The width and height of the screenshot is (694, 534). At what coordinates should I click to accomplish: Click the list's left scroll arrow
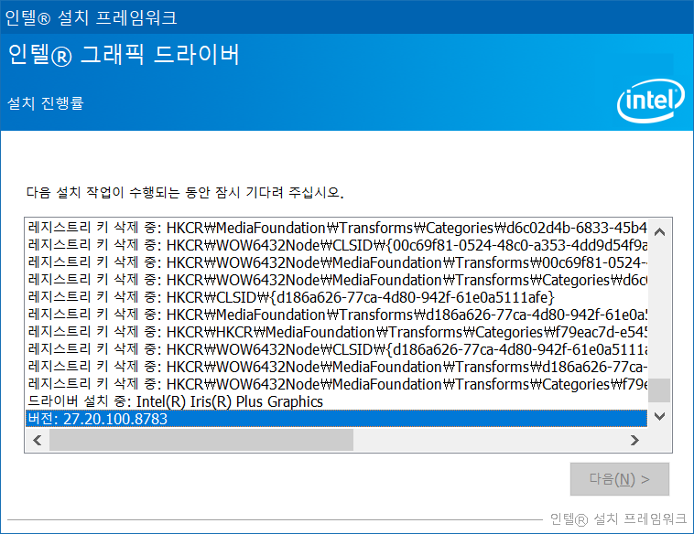(x=38, y=440)
